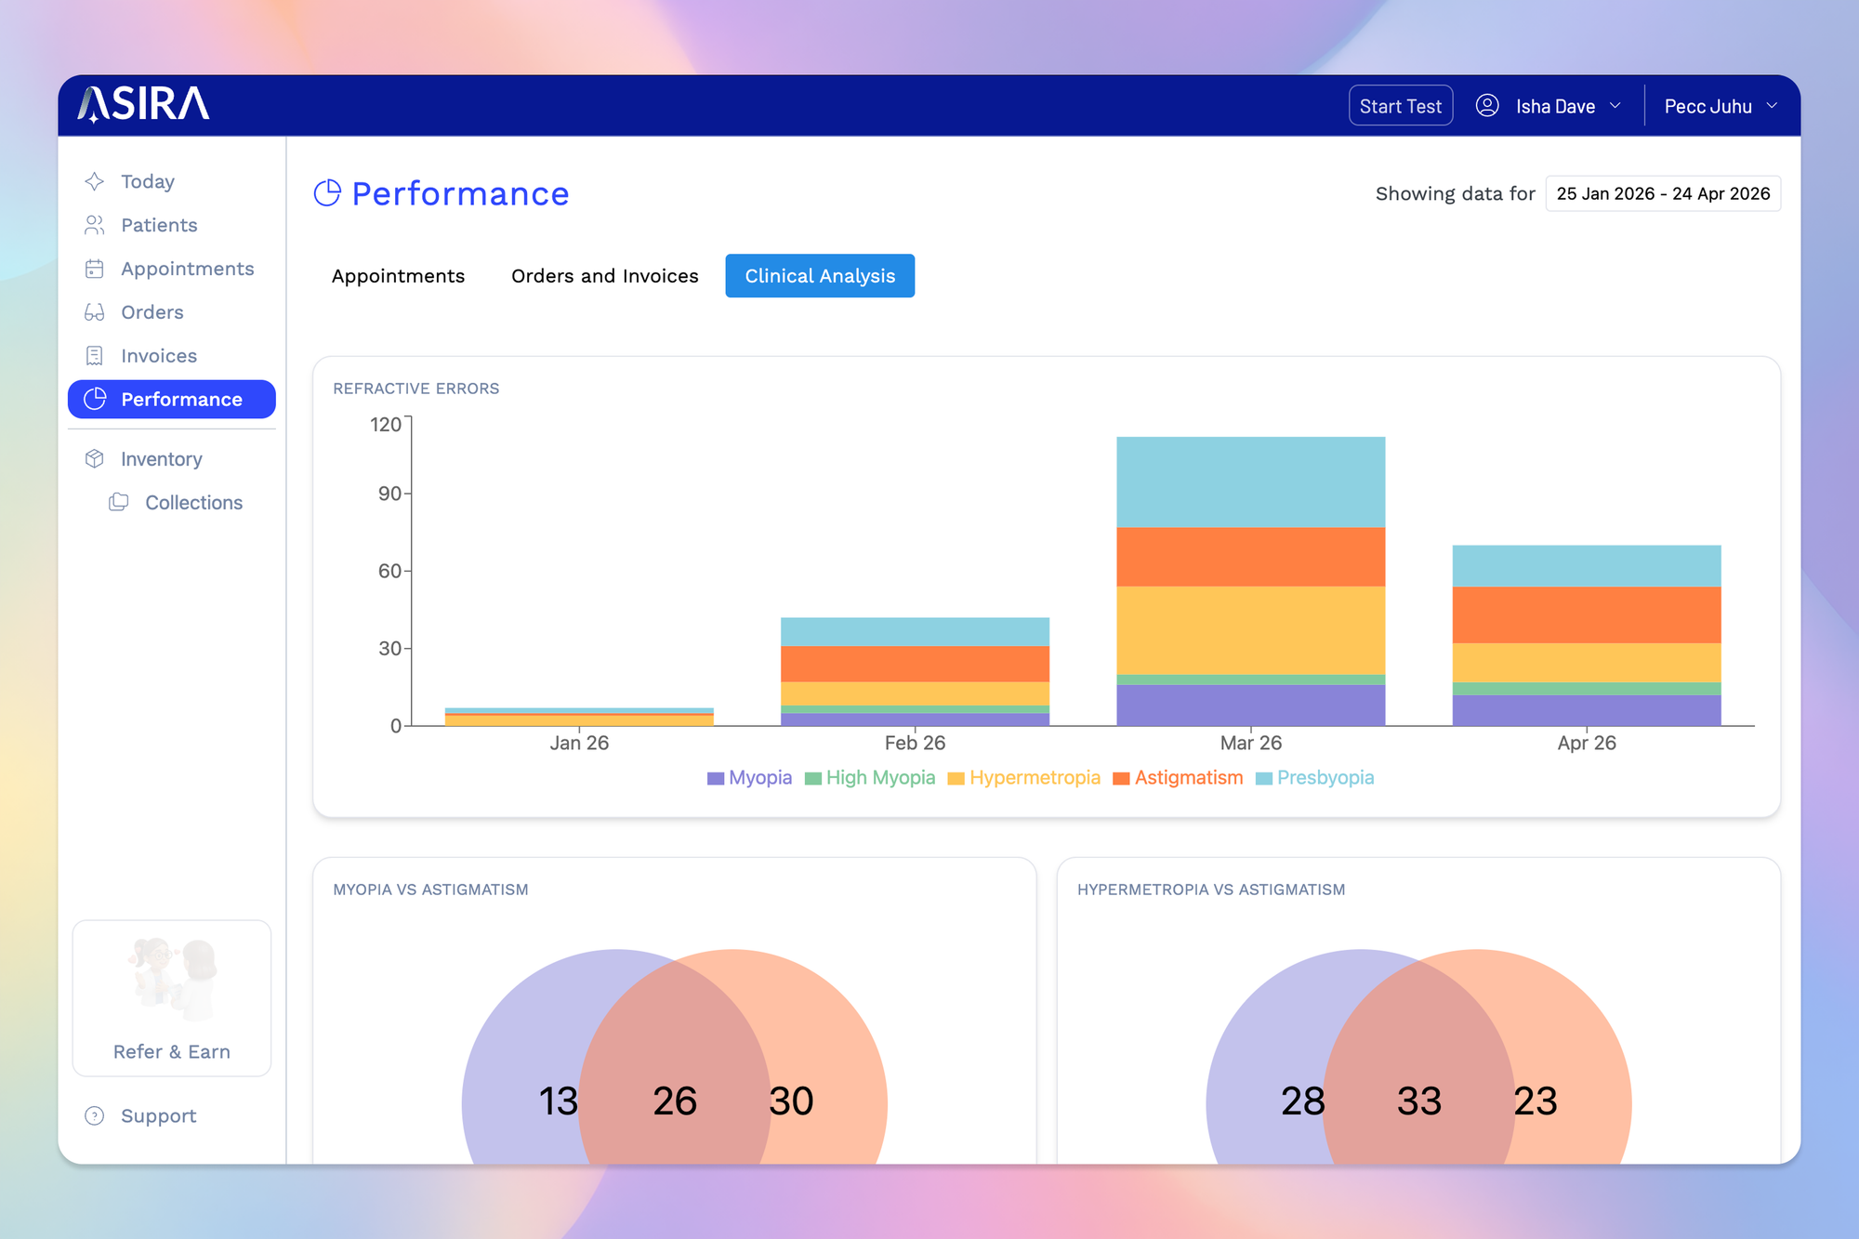Expand the Isha Dave user dropdown
The image size is (1859, 1239).
tap(1554, 106)
